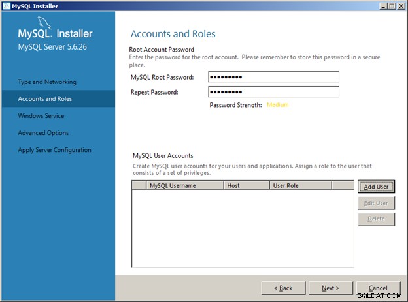Click the Password Strength Medium indicator

278,105
